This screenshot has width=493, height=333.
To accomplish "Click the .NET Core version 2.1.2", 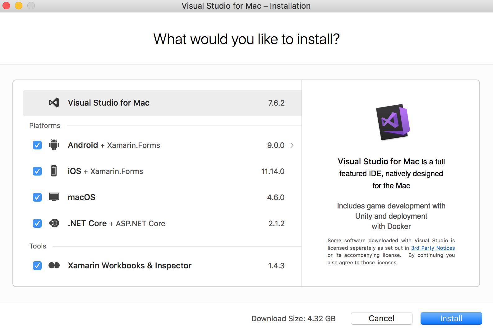I will click(276, 223).
